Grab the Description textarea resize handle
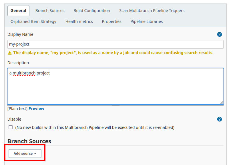 pos(222,102)
